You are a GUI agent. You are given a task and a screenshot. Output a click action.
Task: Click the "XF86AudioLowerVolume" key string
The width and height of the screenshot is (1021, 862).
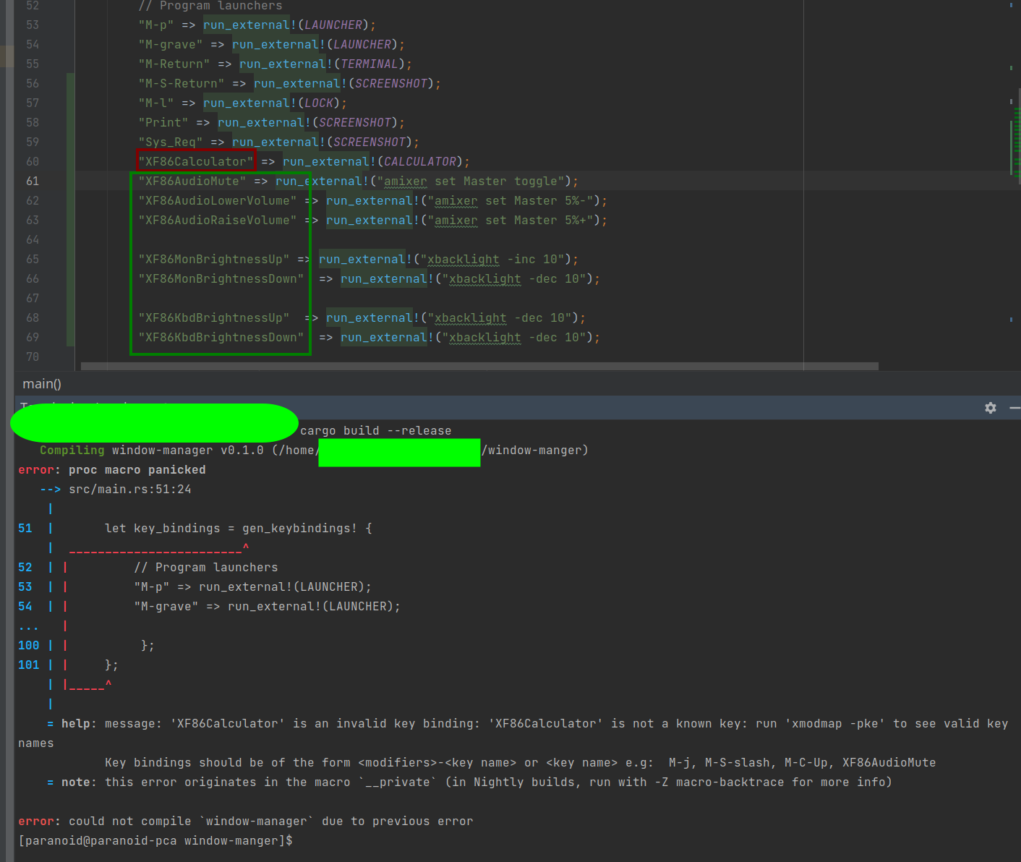click(x=218, y=201)
